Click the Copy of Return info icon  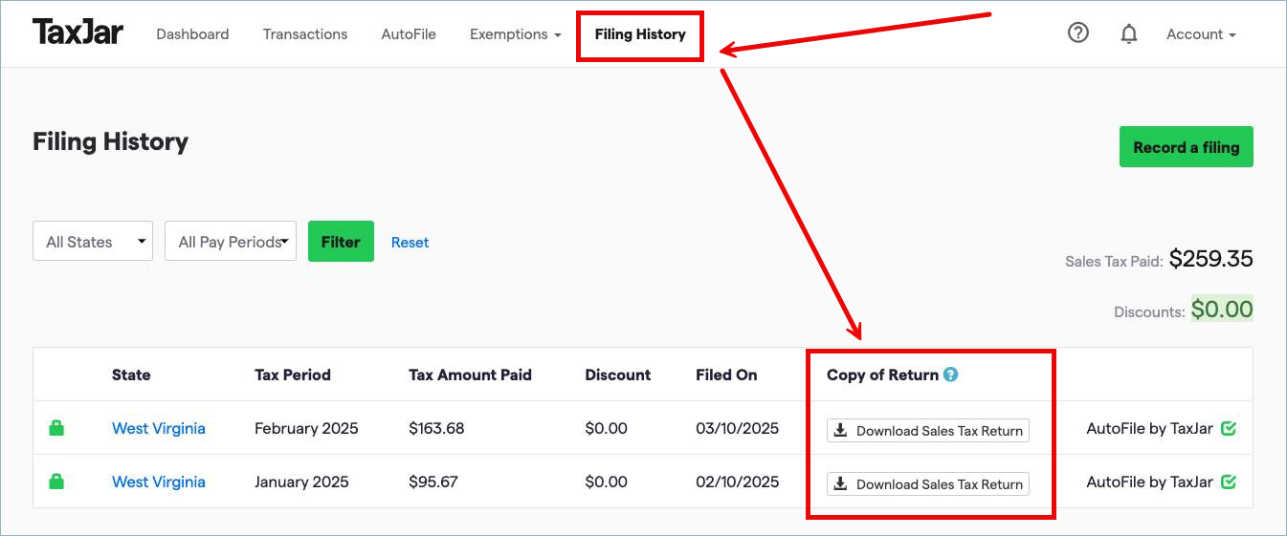[950, 375]
